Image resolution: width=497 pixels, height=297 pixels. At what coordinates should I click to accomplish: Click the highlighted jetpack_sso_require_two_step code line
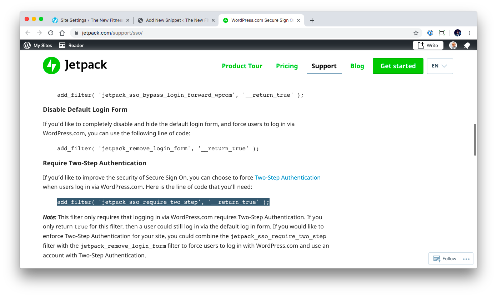tap(163, 202)
